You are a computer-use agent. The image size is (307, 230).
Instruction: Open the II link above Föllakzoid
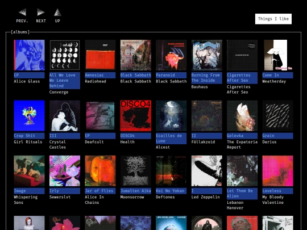[x=207, y=136]
